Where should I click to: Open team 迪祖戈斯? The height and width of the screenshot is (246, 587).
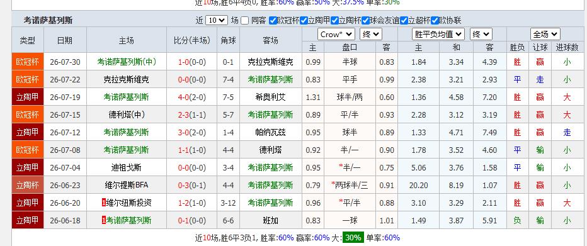click(x=126, y=167)
